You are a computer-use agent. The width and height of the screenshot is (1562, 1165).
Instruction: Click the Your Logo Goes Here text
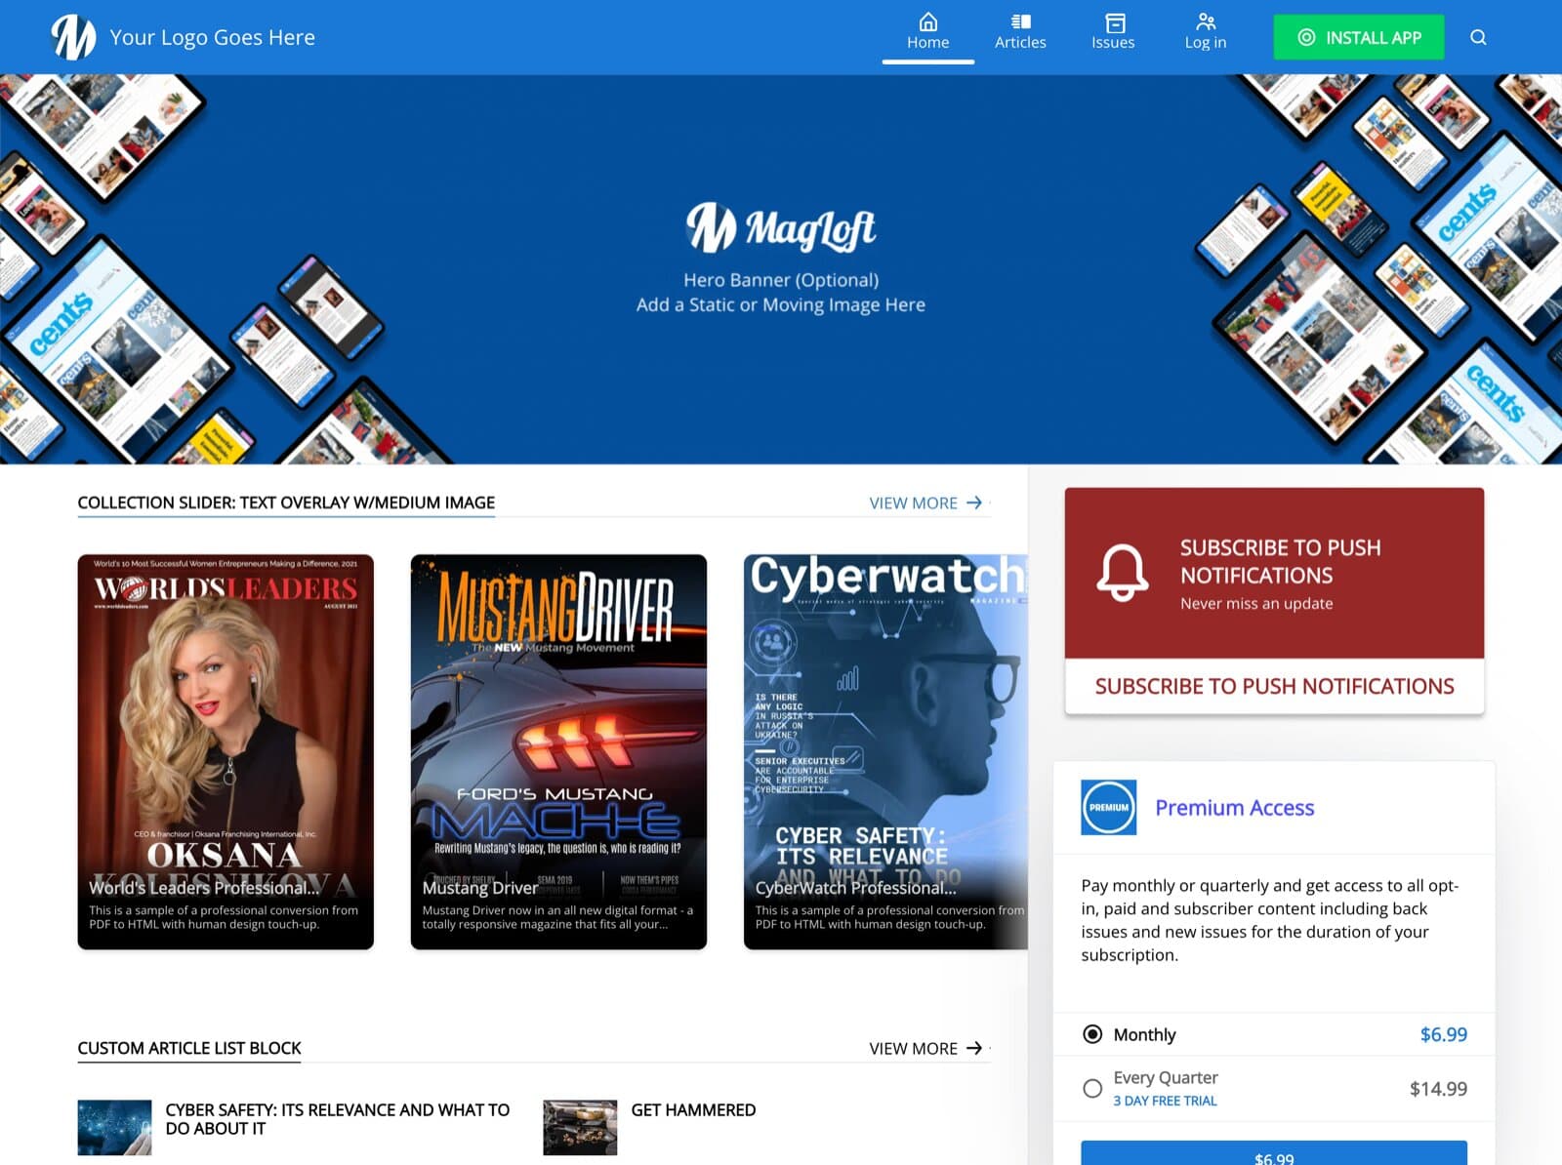[213, 37]
